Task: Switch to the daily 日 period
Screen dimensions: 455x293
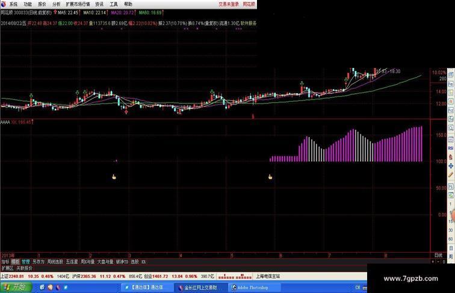Action: (451, 248)
